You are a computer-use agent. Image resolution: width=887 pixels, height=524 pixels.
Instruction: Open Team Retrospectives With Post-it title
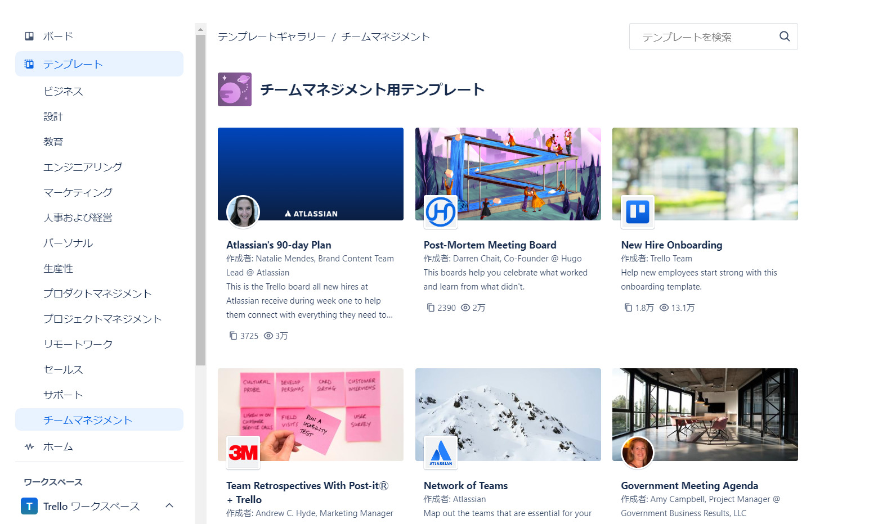307,493
